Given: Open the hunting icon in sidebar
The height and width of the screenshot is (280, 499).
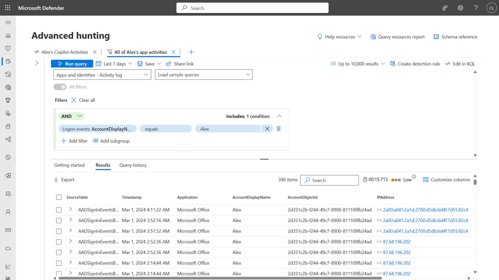Looking at the screenshot, I should pos(8,61).
